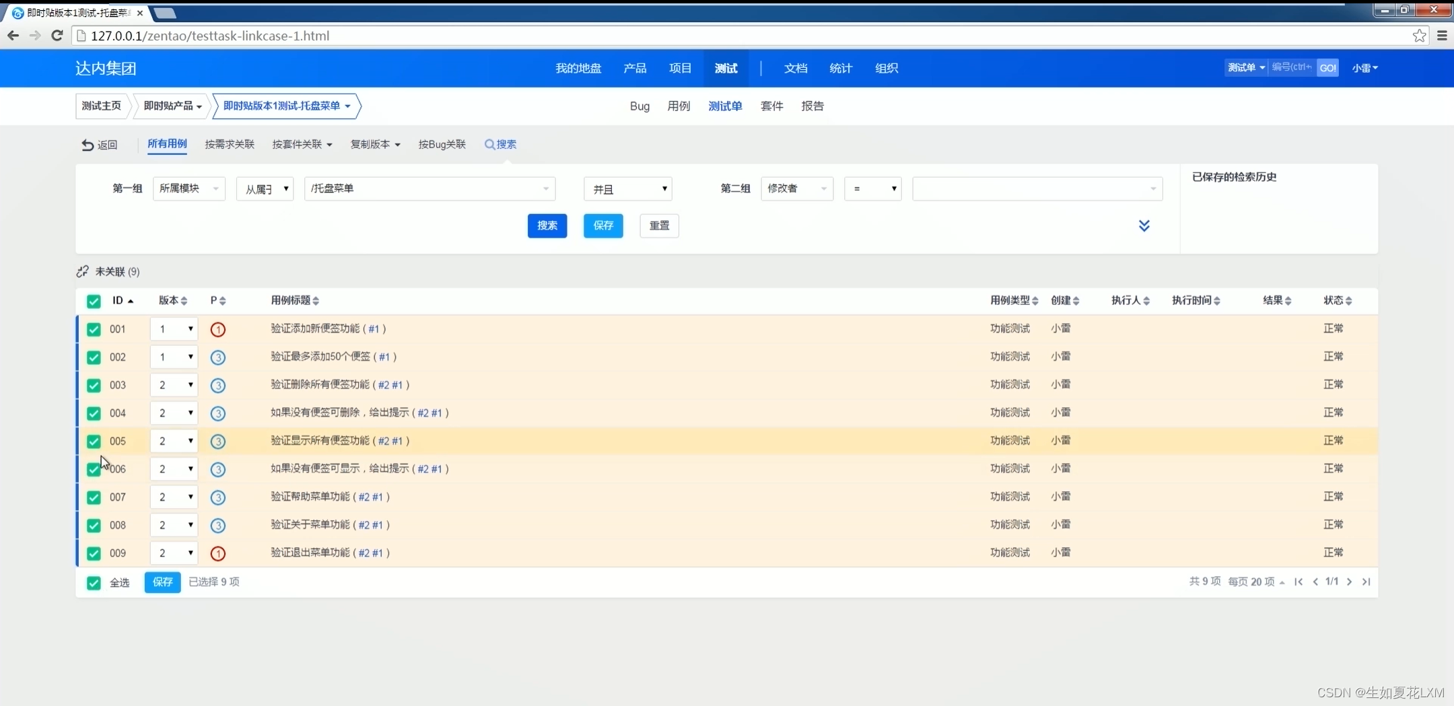The image size is (1454, 706).
Task: Click the GO! button
Action: tap(1327, 68)
